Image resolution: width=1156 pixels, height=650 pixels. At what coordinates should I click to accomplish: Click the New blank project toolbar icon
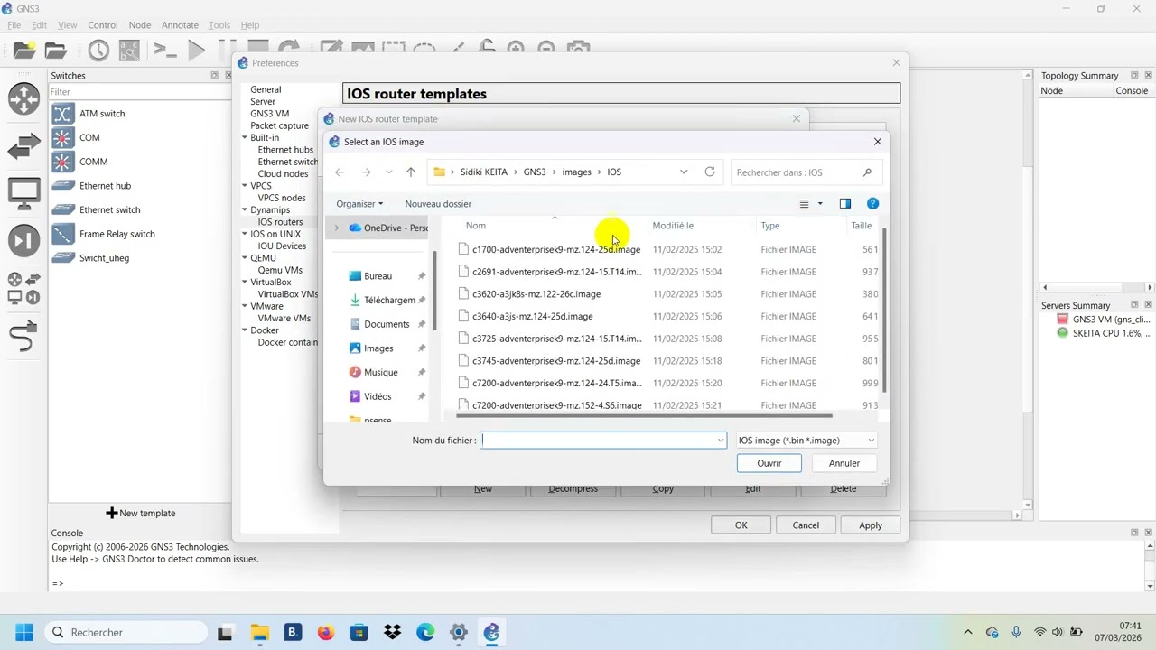24,51
